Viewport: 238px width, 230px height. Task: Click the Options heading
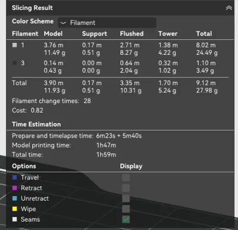(24, 166)
